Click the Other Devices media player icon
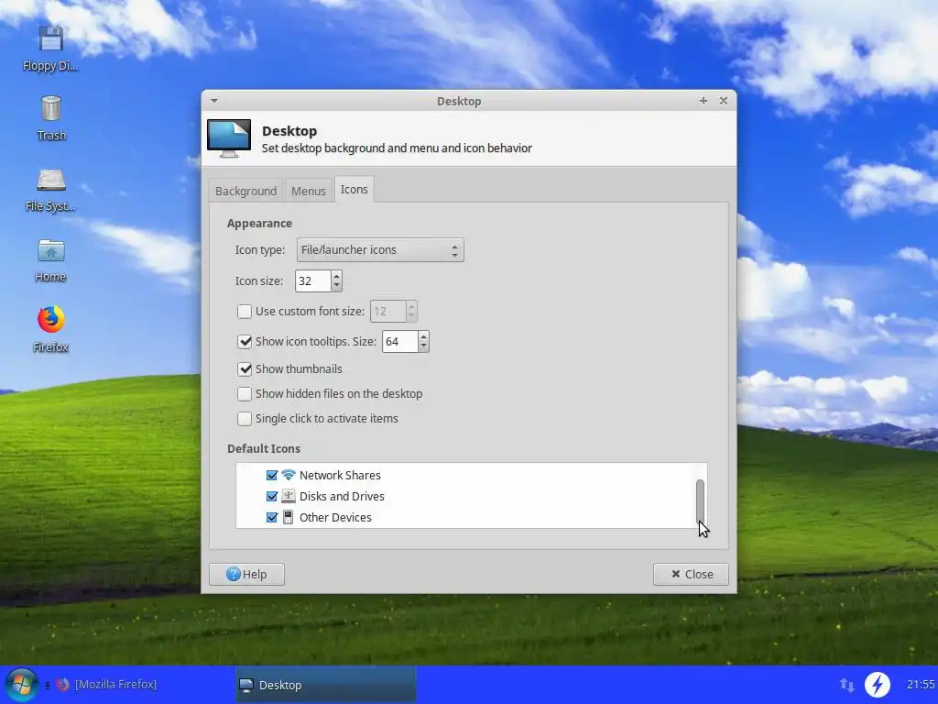The height and width of the screenshot is (704, 938). (289, 517)
